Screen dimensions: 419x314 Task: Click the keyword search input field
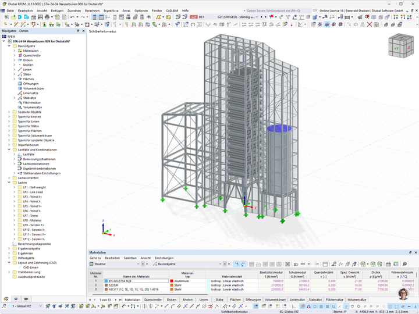coord(278,10)
